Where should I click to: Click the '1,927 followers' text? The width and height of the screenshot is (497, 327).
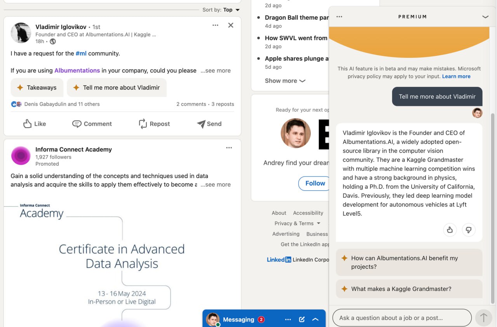click(53, 157)
